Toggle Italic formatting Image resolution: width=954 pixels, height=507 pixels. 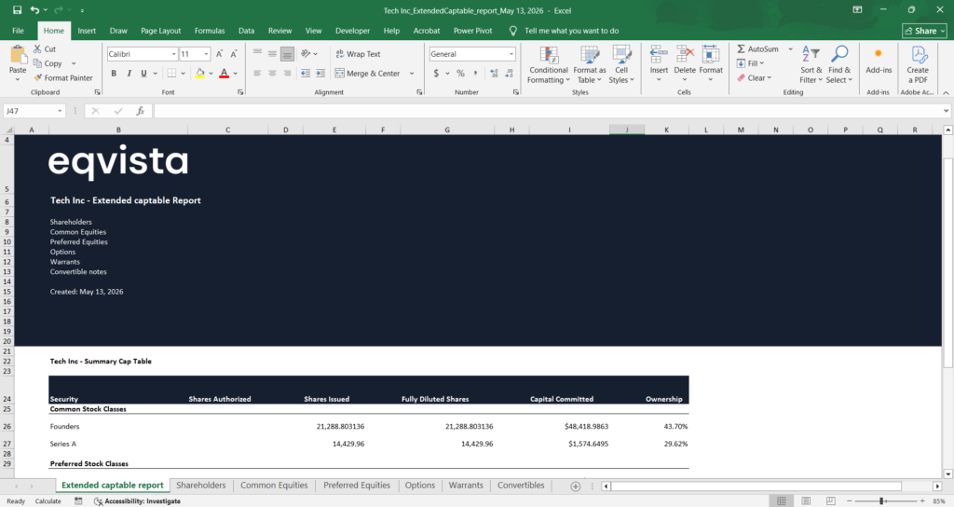129,73
